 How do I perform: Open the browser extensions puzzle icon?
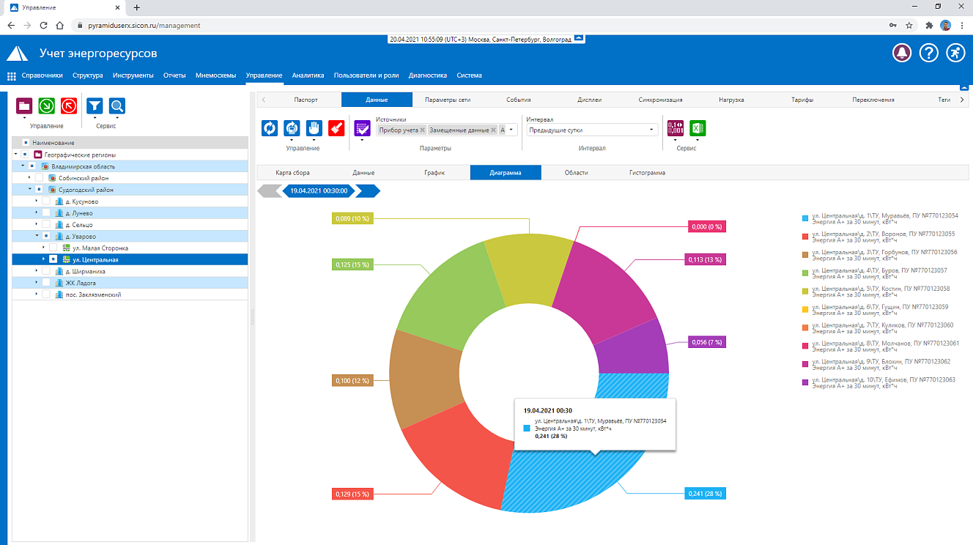(929, 25)
